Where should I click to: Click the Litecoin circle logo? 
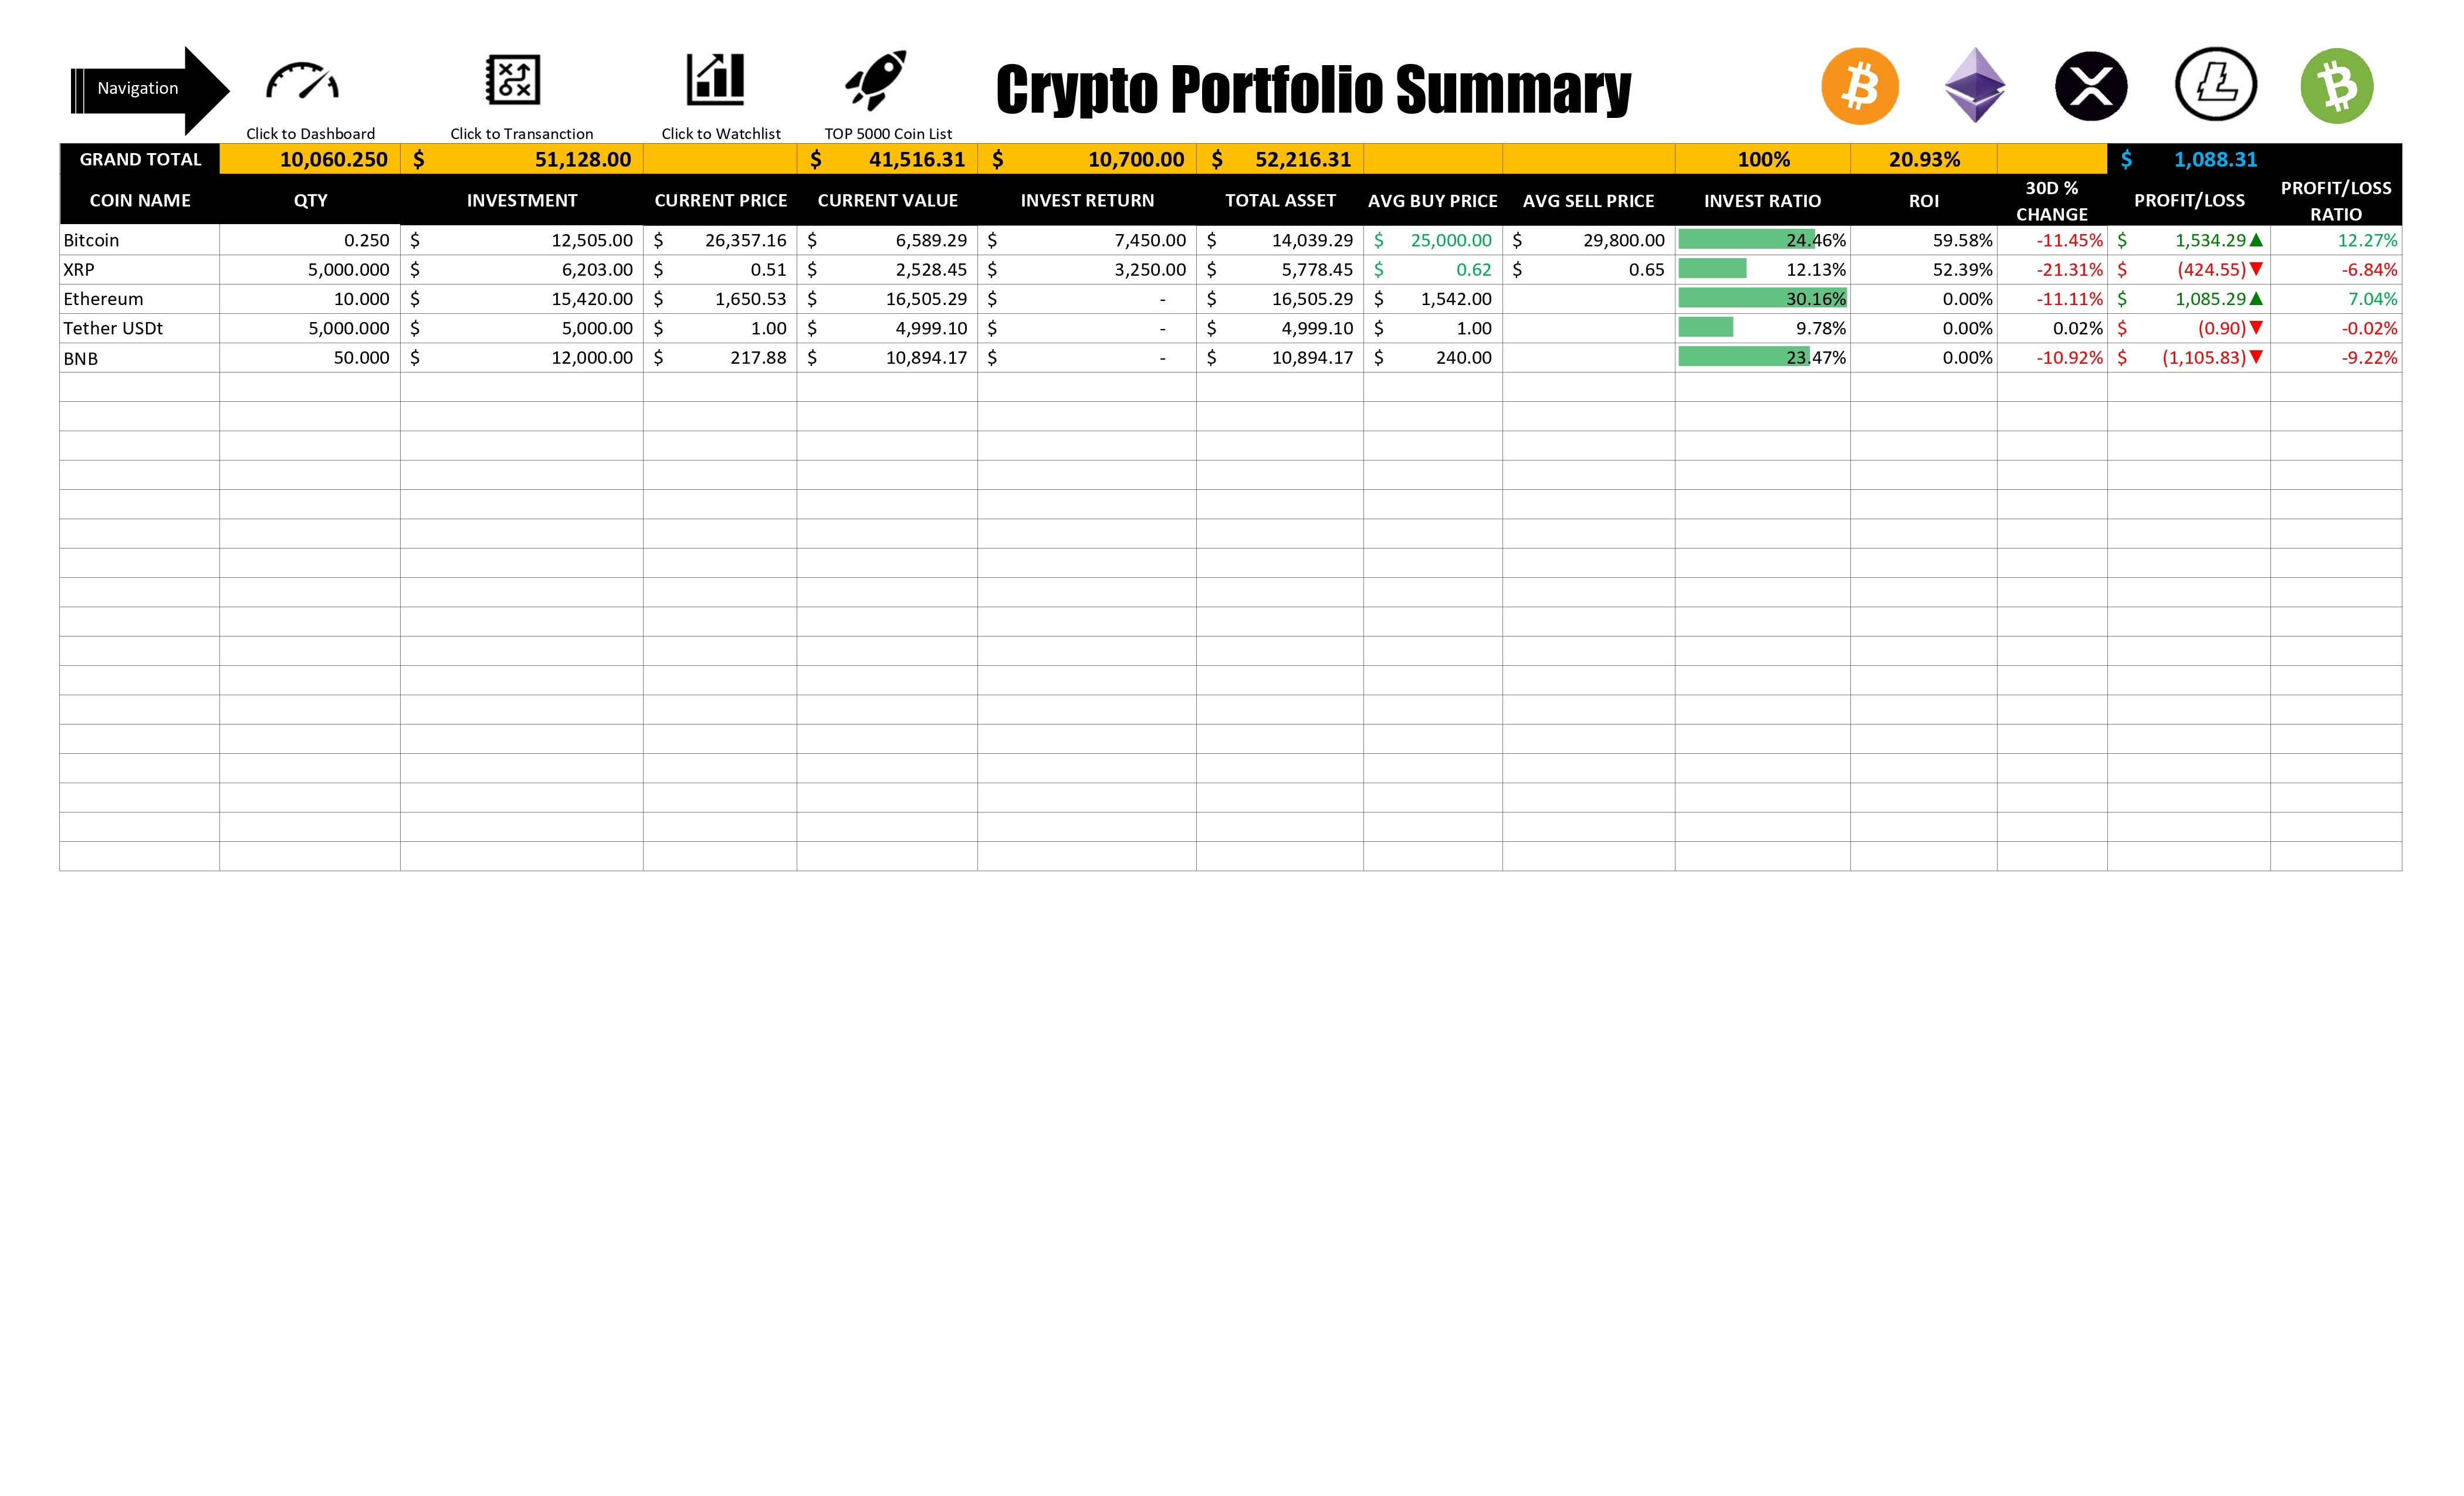2216,84
